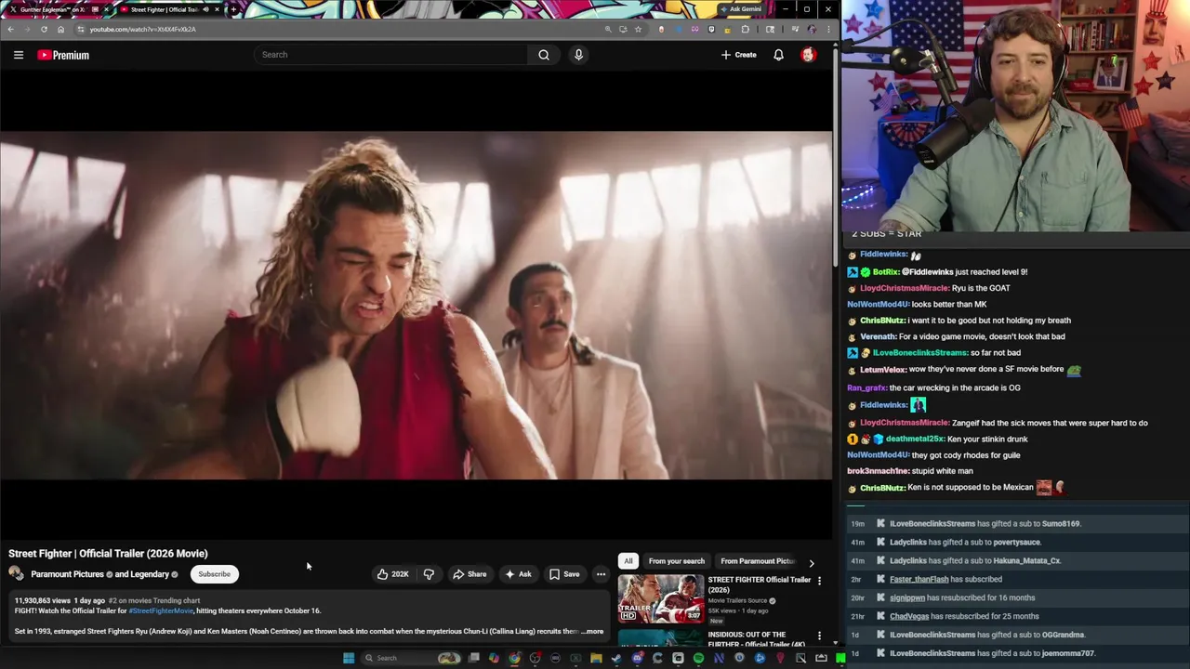Viewport: 1190px width, 669px height.
Task: Open a new browser tab
Action: (x=233, y=9)
